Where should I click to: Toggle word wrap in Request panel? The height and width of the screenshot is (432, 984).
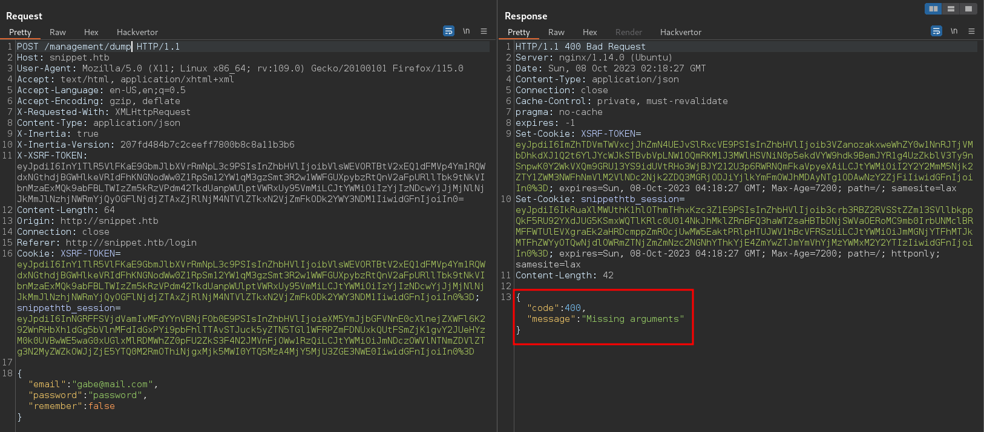pos(448,31)
